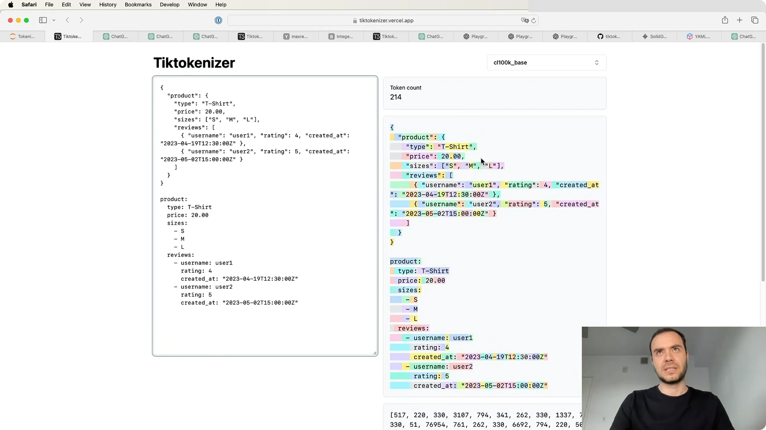Open the 1Password extension icon
Image resolution: width=766 pixels, height=430 pixels.
218,20
